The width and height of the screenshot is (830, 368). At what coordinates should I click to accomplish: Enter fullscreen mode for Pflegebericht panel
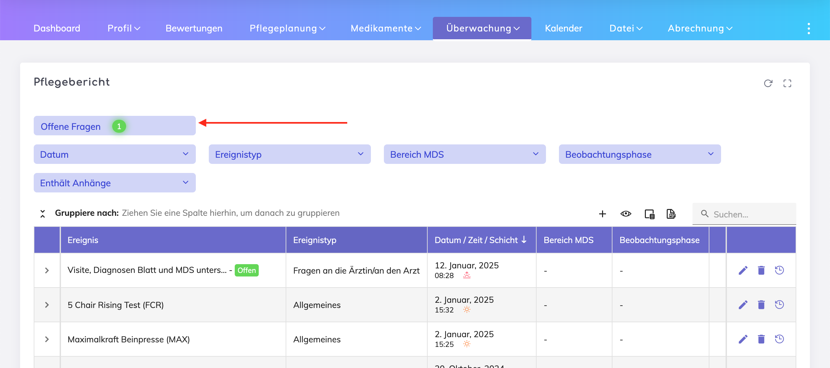click(x=787, y=83)
